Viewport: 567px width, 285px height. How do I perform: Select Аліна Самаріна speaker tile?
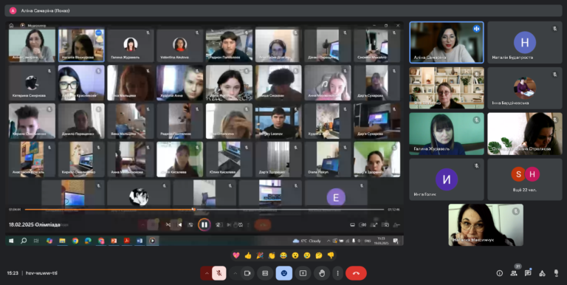[x=447, y=42]
